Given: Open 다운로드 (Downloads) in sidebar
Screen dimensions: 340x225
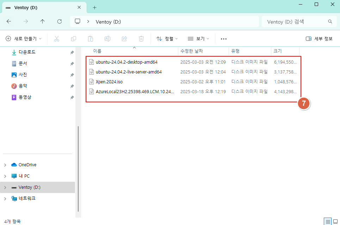Looking at the screenshot, I should (27, 52).
